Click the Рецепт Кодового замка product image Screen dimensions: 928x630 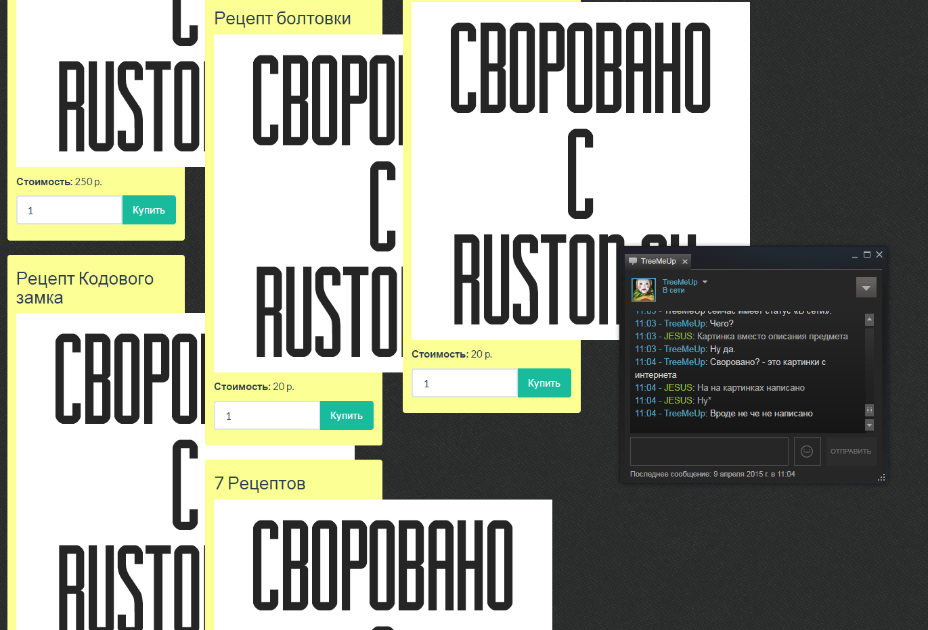coord(110,471)
